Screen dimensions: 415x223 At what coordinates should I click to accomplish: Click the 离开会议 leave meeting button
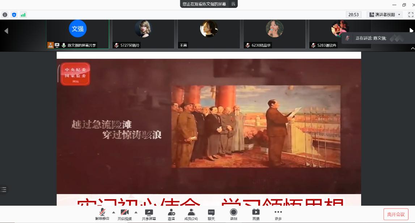coord(396,214)
